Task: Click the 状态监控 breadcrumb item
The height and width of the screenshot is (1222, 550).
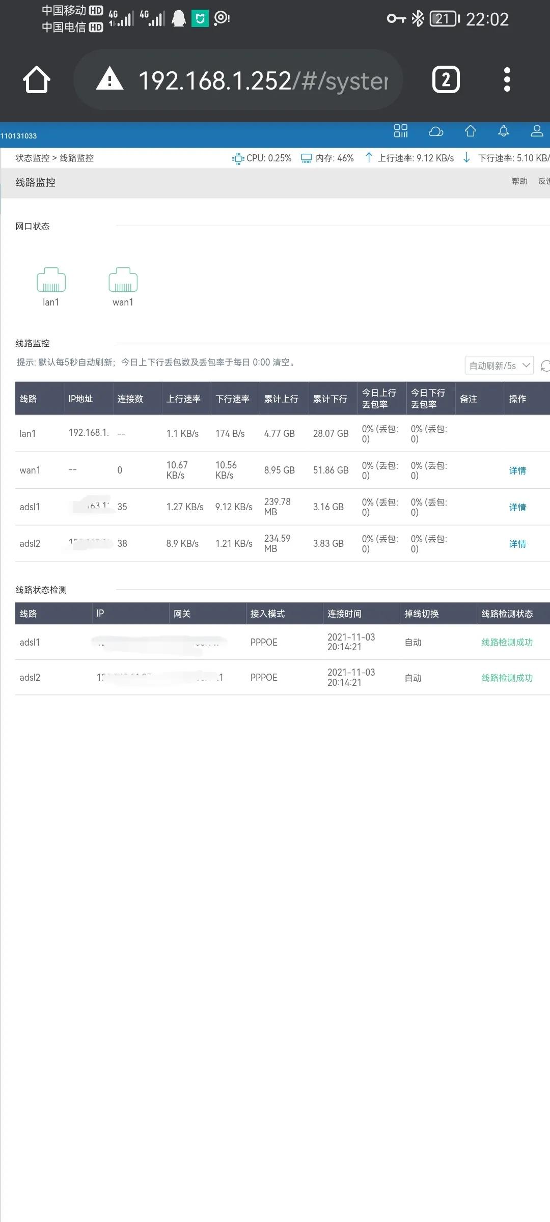Action: click(x=32, y=158)
